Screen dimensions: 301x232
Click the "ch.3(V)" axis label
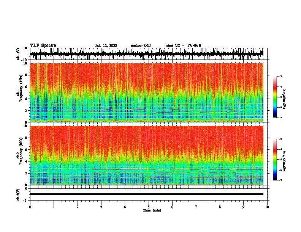[18, 194]
